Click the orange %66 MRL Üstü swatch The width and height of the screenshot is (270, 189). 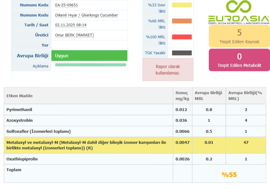182,21
